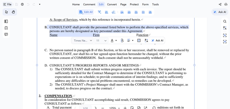Open the font color picker

click(x=112, y=41)
